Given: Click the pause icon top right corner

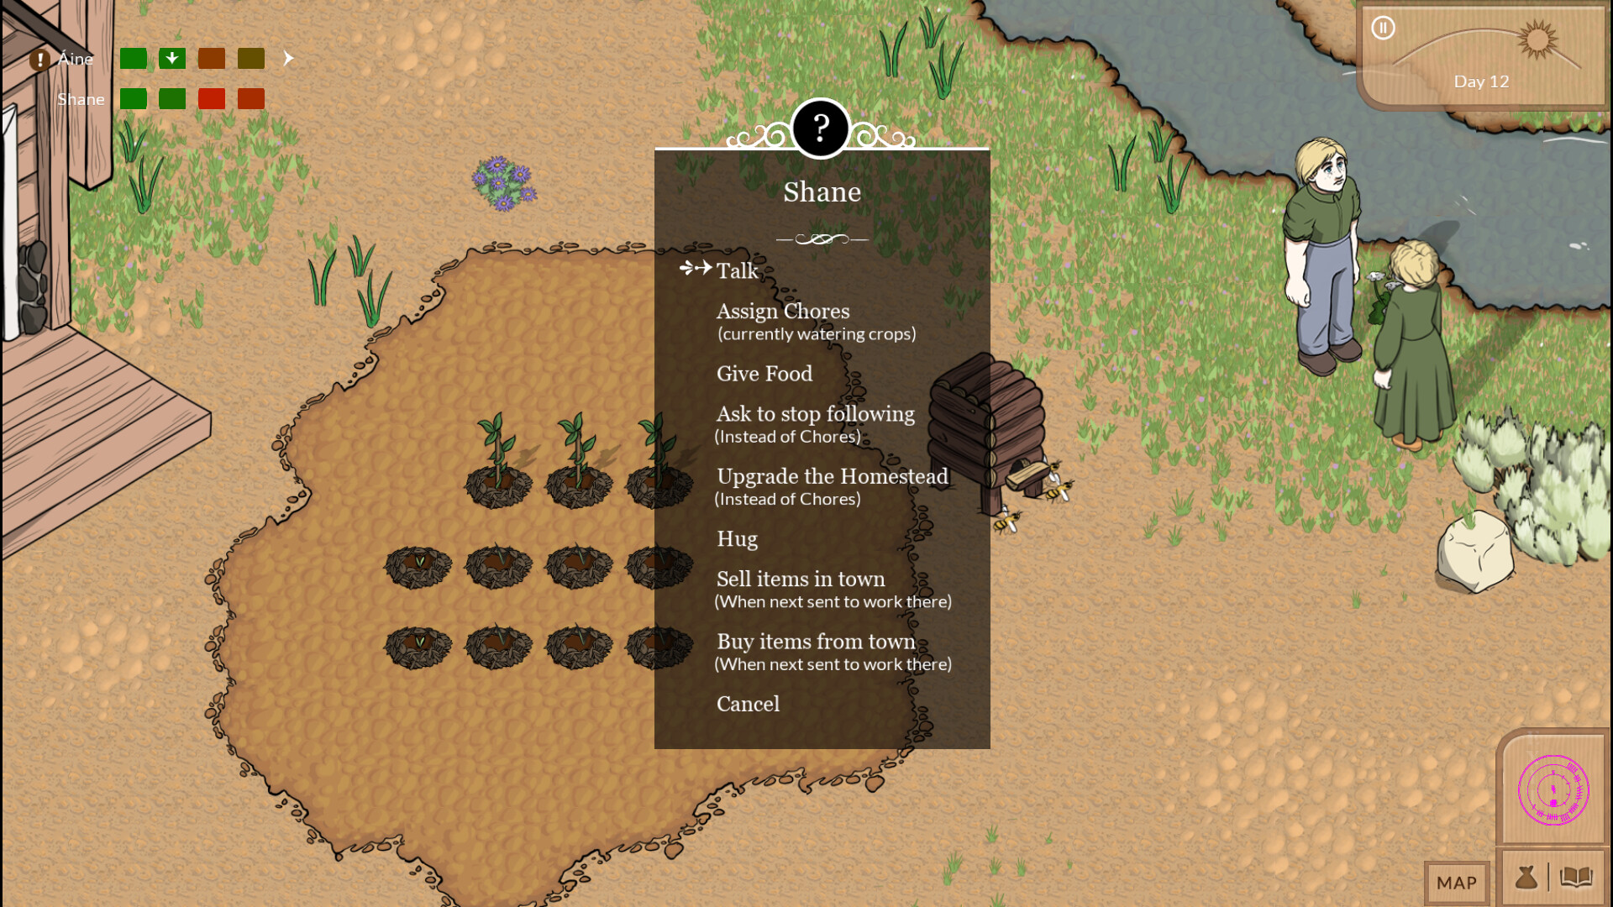Looking at the screenshot, I should tap(1384, 28).
